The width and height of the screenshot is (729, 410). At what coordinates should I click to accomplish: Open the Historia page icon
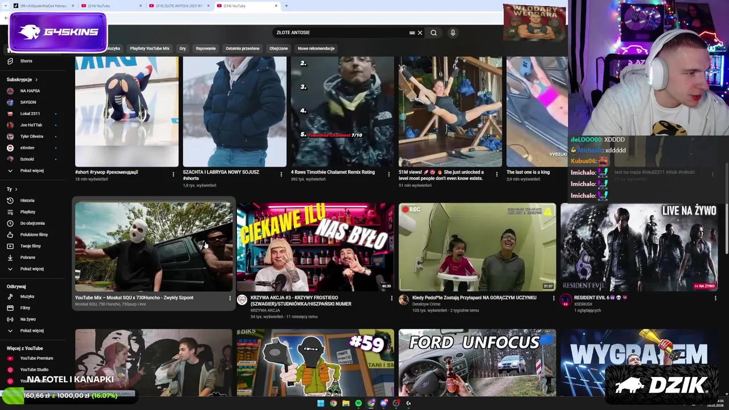pos(10,200)
